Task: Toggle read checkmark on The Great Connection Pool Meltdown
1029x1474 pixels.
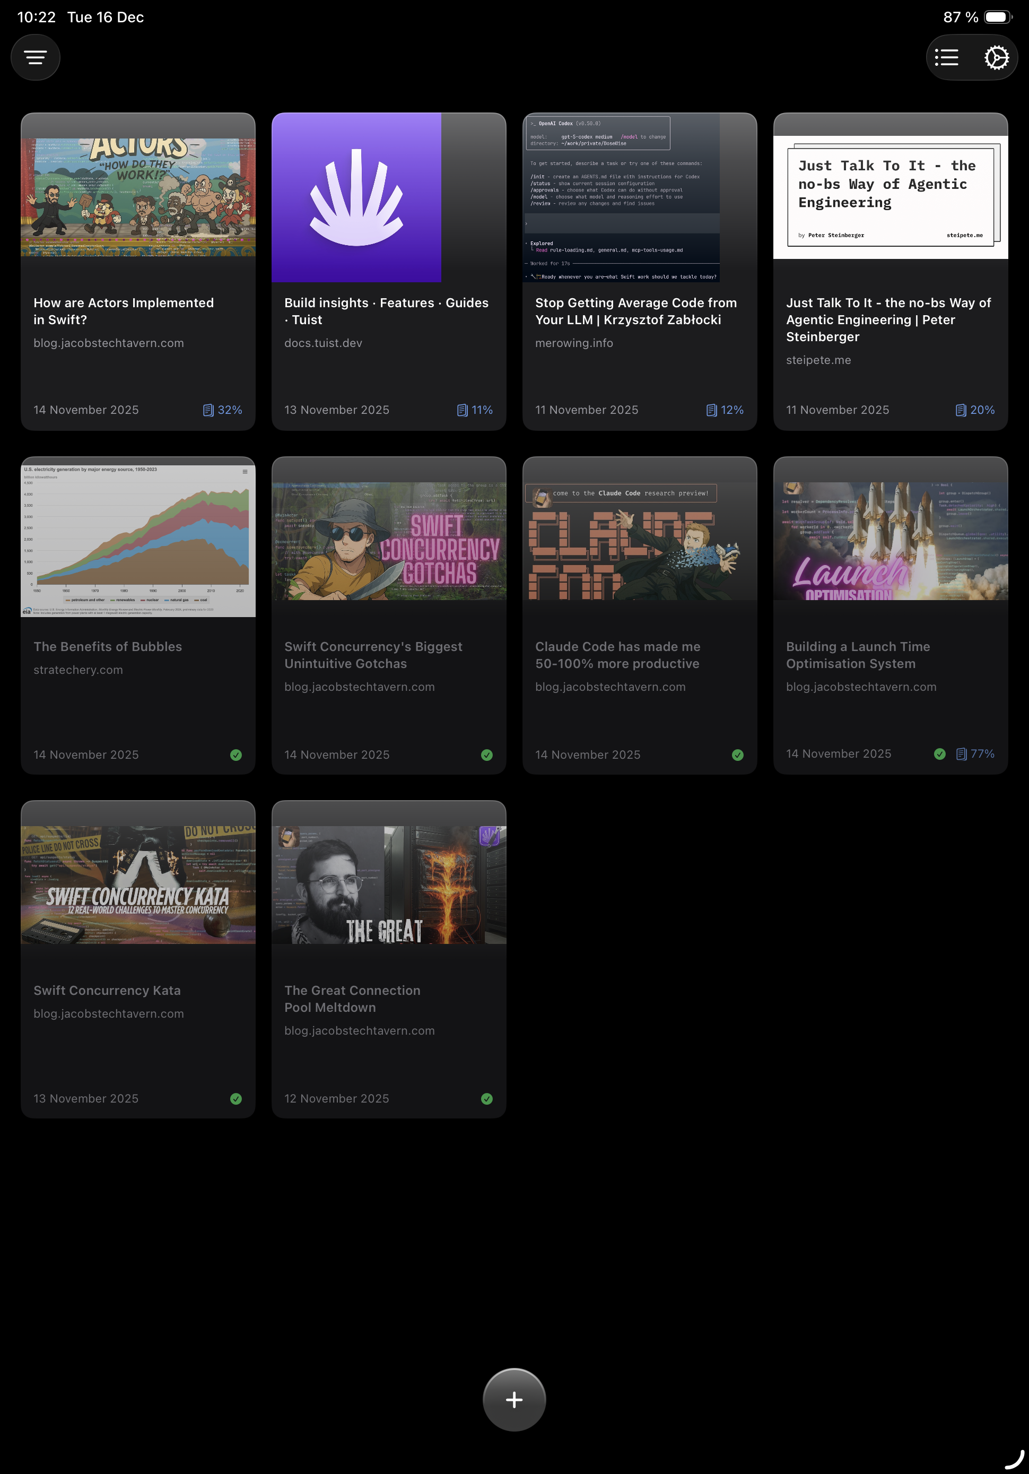Action: click(486, 1098)
